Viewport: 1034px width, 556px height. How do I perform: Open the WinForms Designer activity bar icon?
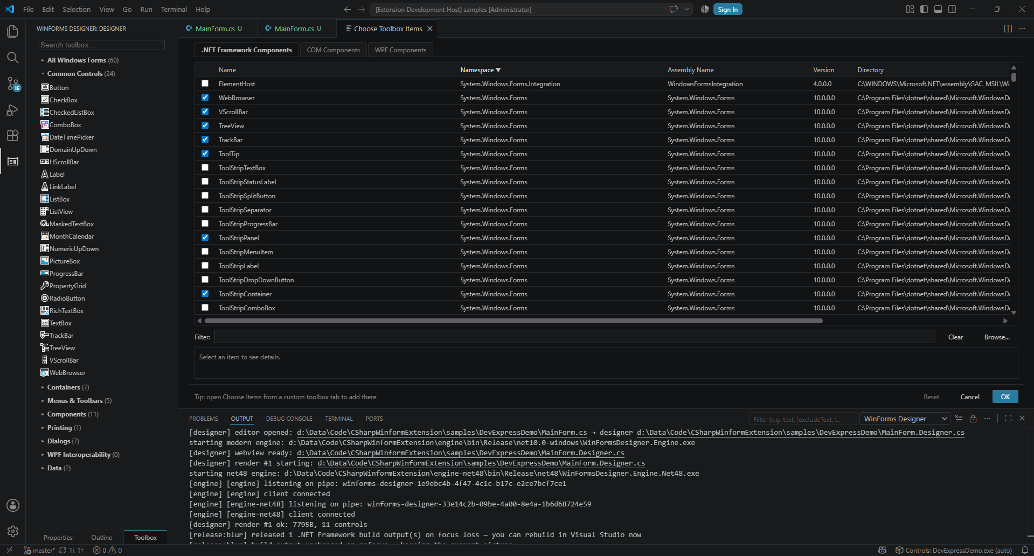(13, 161)
